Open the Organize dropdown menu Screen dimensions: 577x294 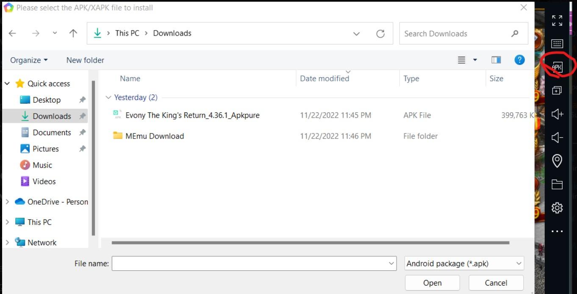coord(29,60)
